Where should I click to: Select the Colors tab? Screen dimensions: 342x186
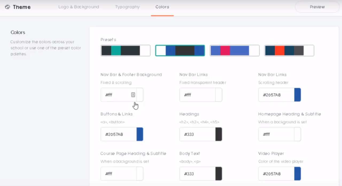[x=162, y=7]
